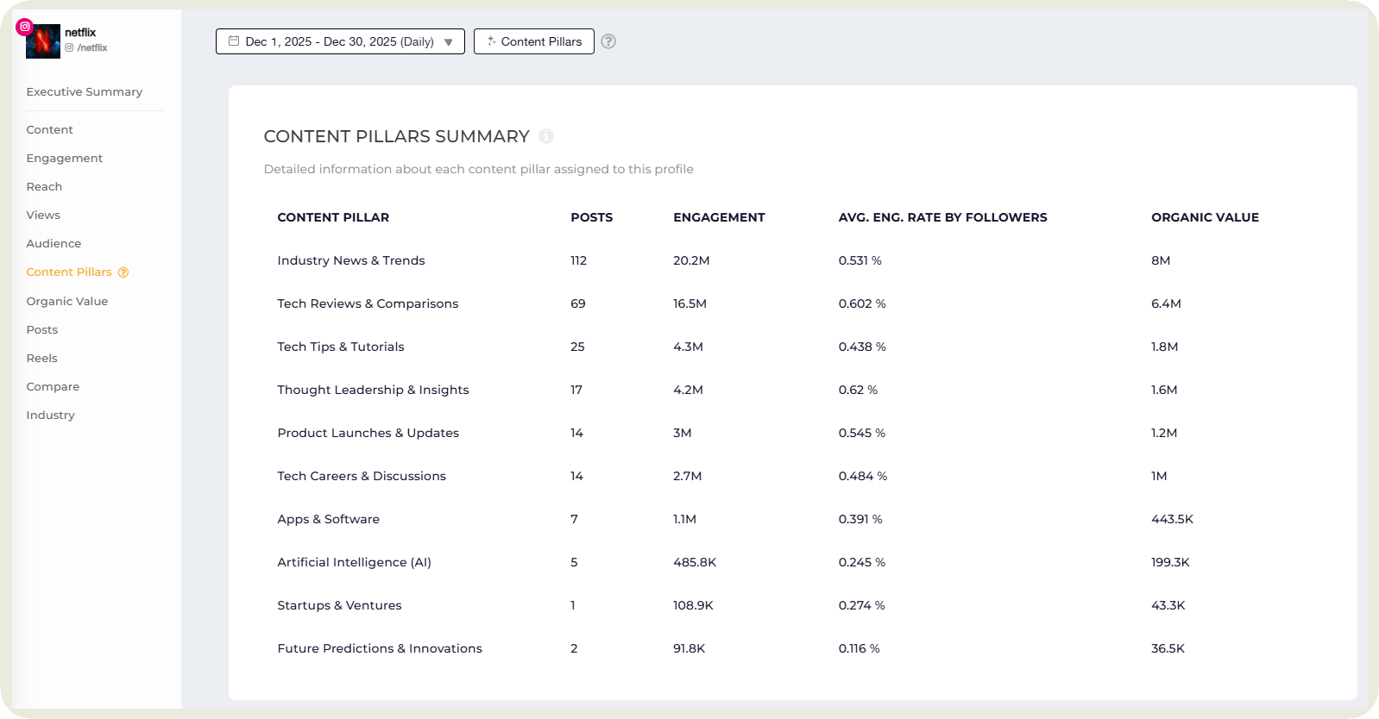The image size is (1379, 719).
Task: Select Tech Reviews & Comparisons row
Action: click(792, 303)
